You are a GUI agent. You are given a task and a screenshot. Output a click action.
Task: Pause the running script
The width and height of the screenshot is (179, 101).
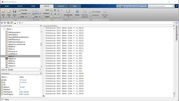[x=77, y=12]
